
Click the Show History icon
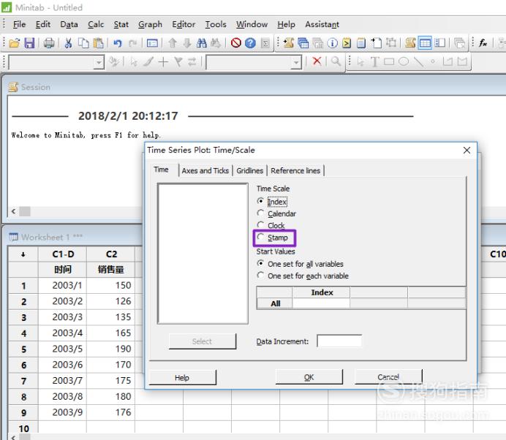click(347, 43)
